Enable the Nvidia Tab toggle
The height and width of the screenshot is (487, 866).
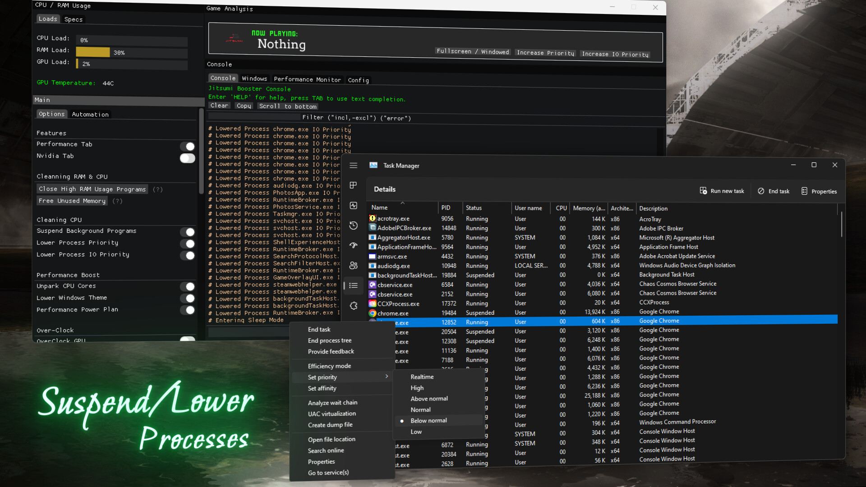[x=187, y=158]
